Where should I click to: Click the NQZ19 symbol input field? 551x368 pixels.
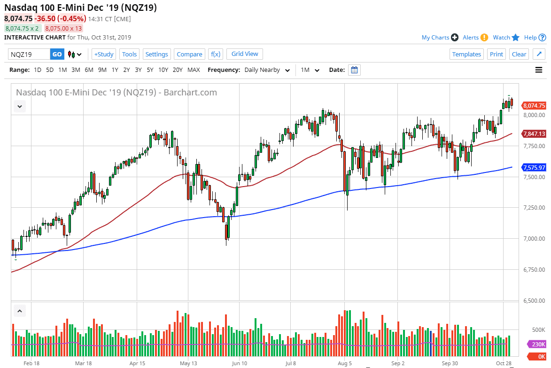point(29,55)
